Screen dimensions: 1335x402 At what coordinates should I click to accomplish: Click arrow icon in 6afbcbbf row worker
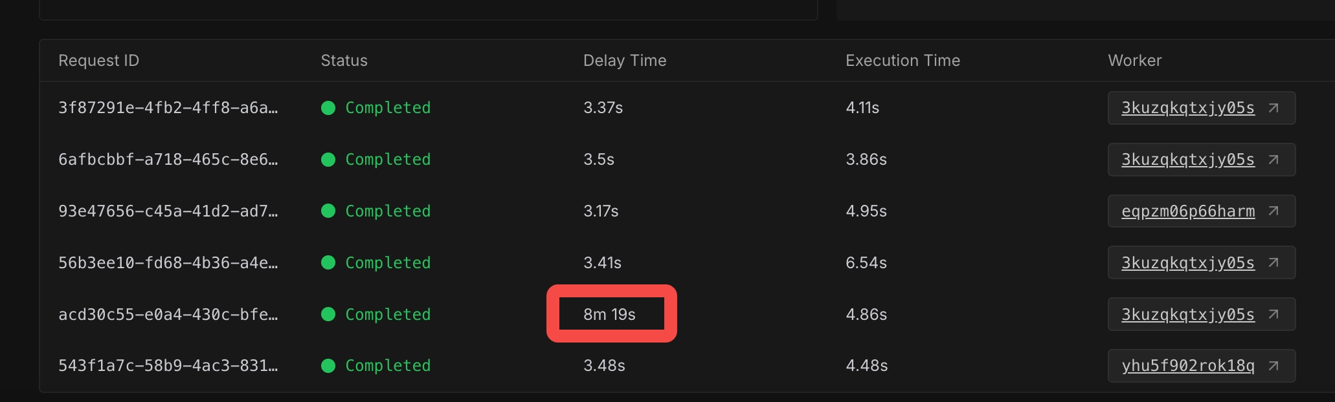1273,160
